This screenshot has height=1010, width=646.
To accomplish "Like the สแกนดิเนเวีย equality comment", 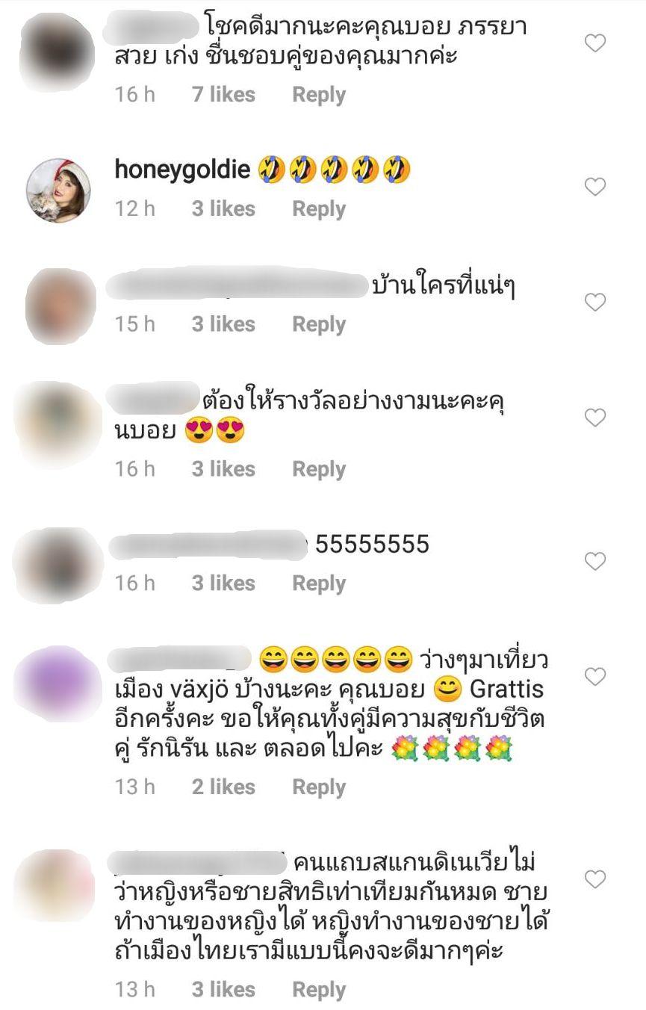I will 594,879.
